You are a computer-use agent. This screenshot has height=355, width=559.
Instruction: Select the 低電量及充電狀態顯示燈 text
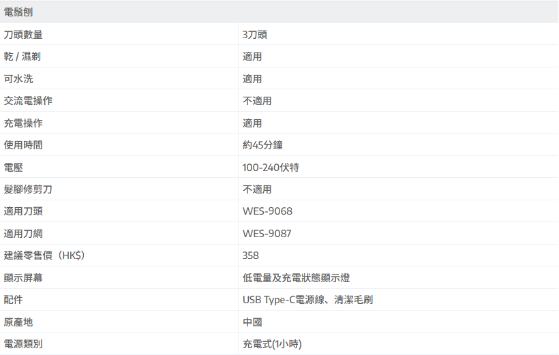[297, 278]
